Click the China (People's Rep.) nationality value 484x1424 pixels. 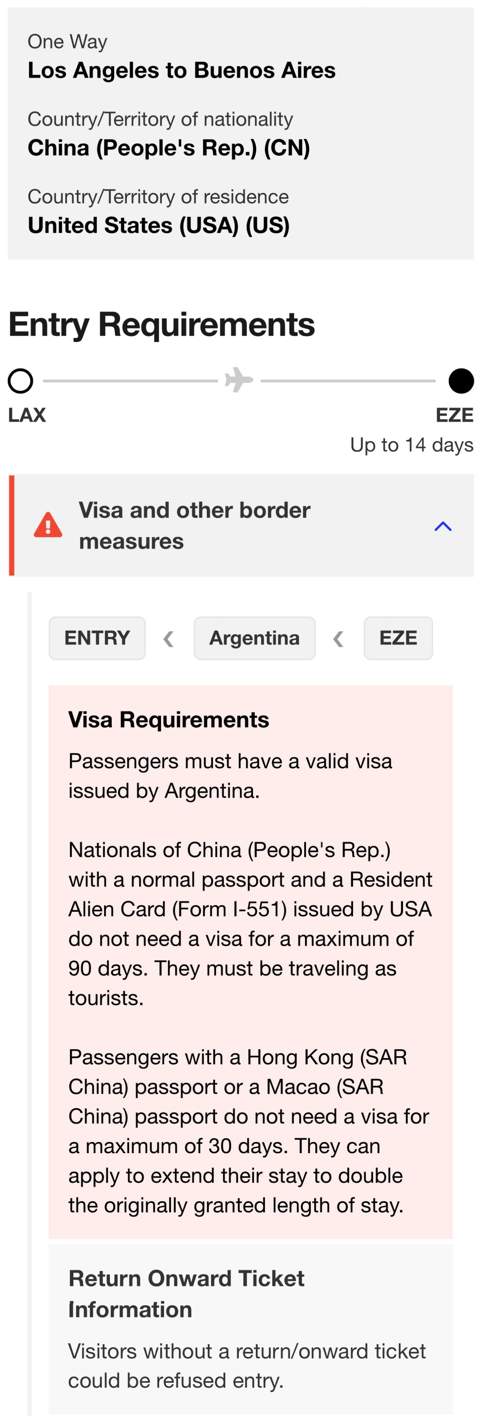pyautogui.click(x=168, y=147)
